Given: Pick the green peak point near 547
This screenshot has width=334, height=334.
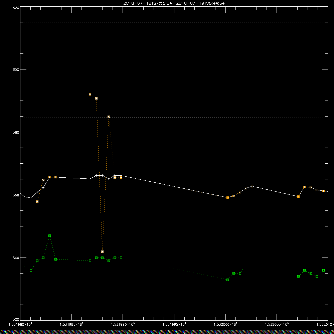Looking at the screenshot, I should [x=50, y=235].
